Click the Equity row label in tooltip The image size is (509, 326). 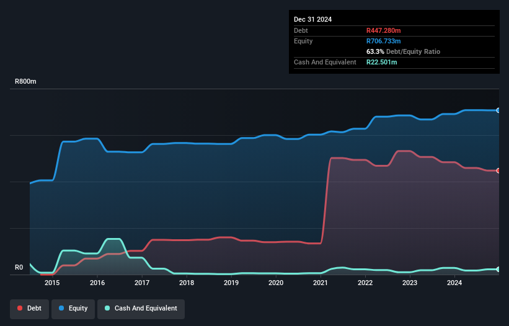[303, 41]
